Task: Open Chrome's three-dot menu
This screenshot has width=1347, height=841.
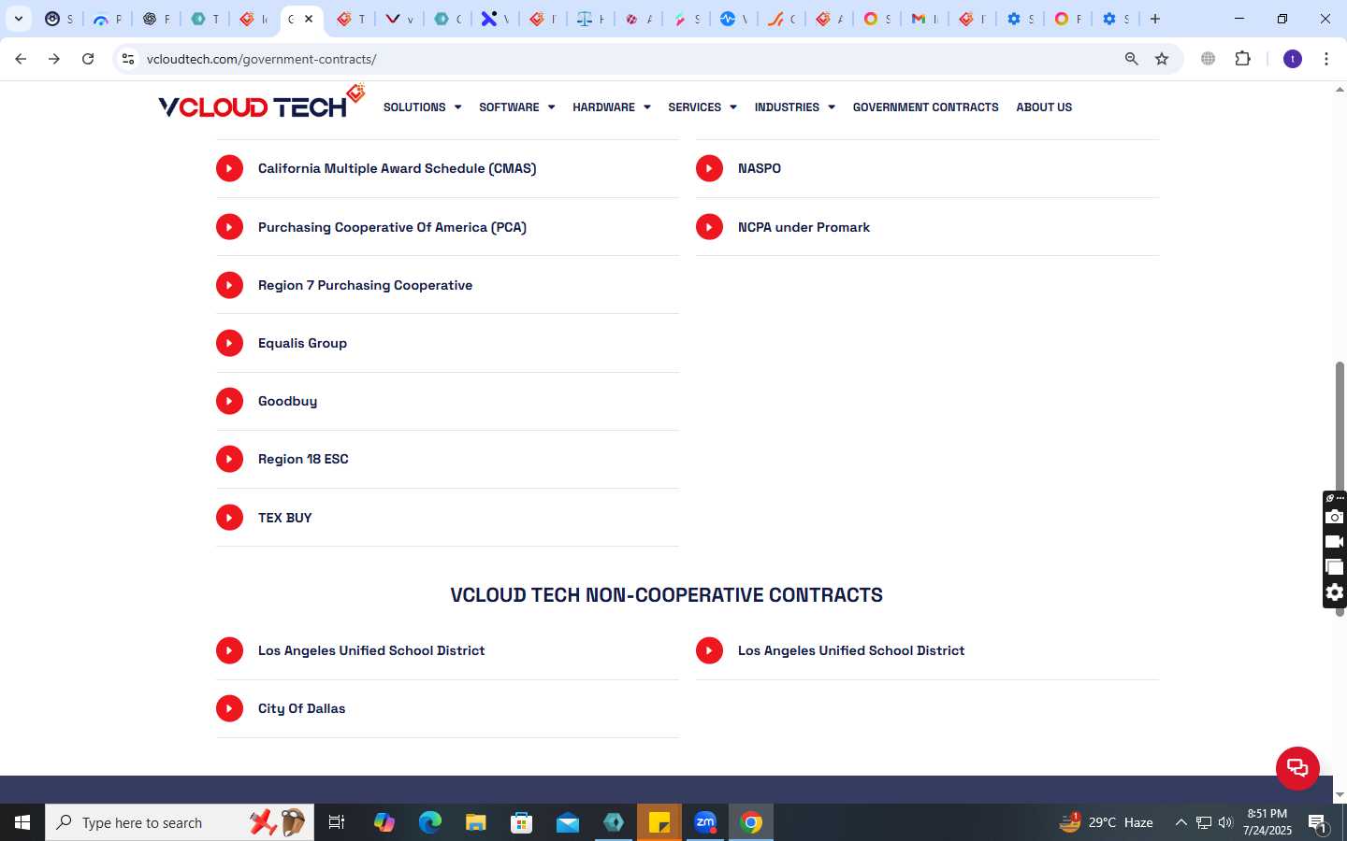Action: [x=1326, y=59]
